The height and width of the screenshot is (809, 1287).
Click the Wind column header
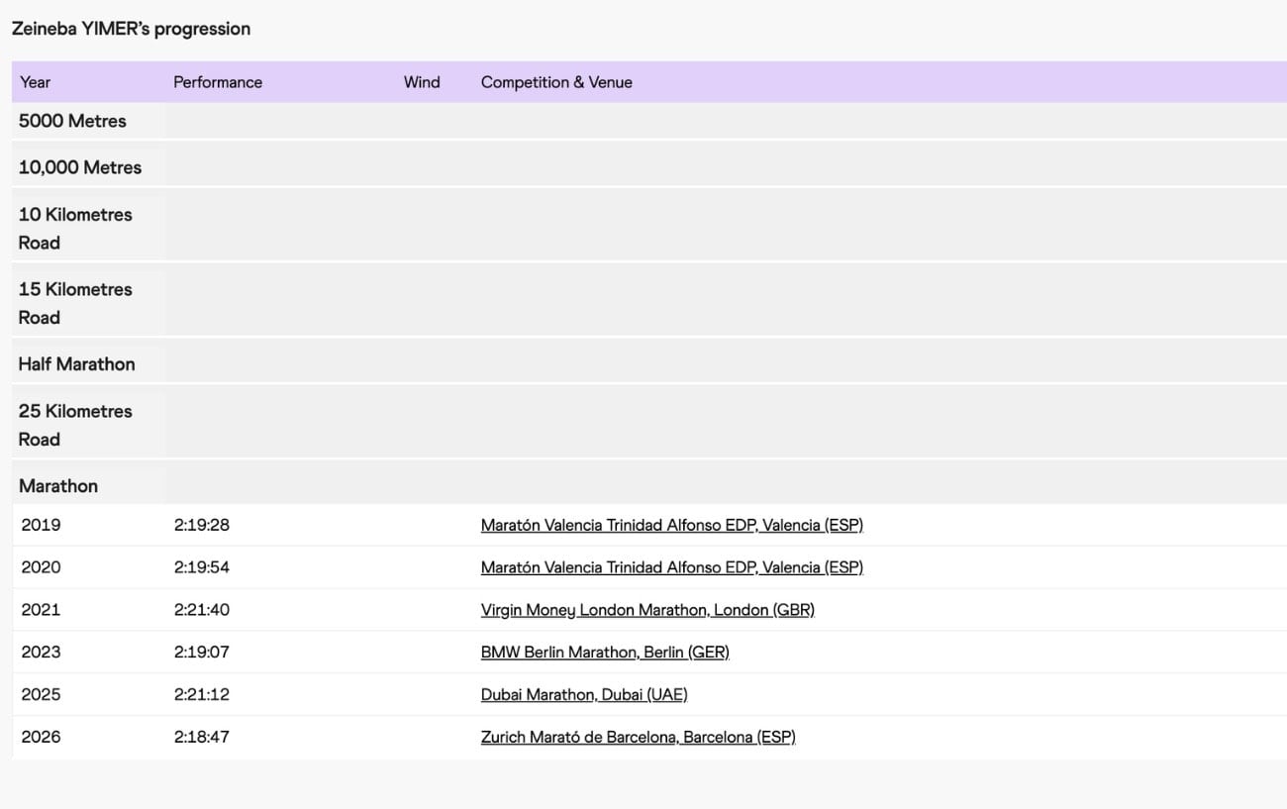[422, 82]
